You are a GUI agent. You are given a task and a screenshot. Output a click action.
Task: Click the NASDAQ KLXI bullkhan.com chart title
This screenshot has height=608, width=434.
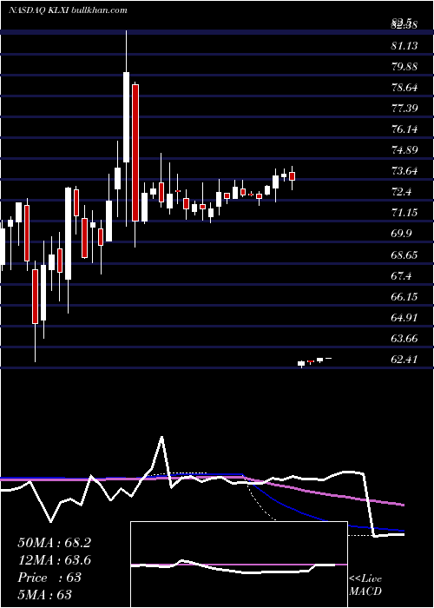click(x=69, y=10)
